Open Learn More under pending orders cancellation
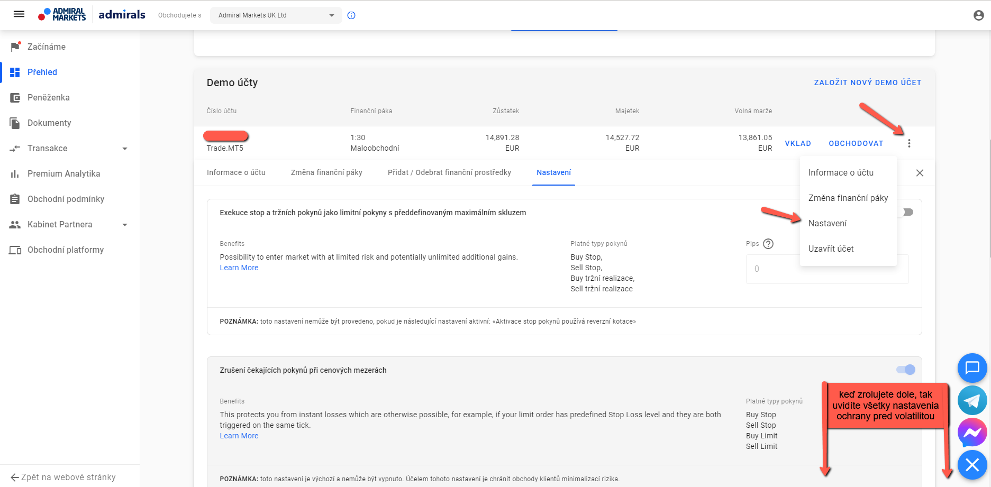This screenshot has width=991, height=487. (239, 436)
